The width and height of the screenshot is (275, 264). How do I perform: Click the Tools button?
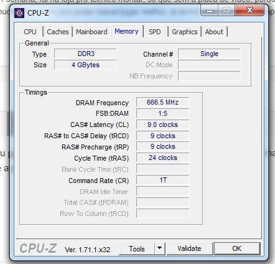137,248
